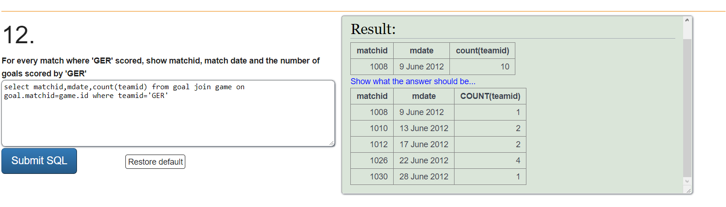Focus the SQL query text area

click(x=168, y=114)
